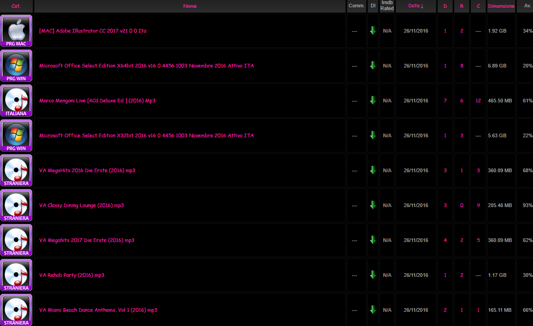The width and height of the screenshot is (533, 326).
Task: Download VA MegaHits 2016 via green arrow
Action: click(x=373, y=170)
